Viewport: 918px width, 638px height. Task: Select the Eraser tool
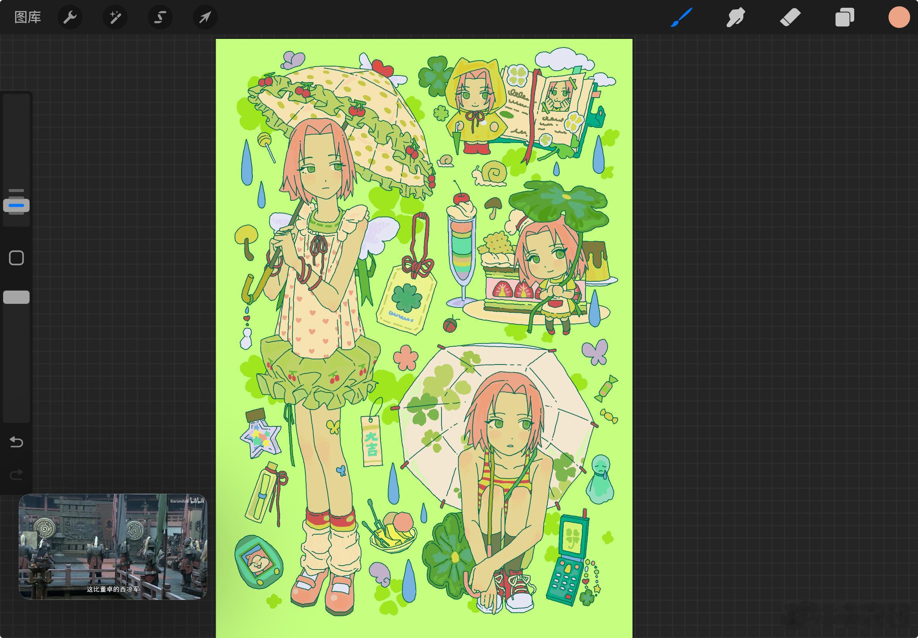[790, 17]
